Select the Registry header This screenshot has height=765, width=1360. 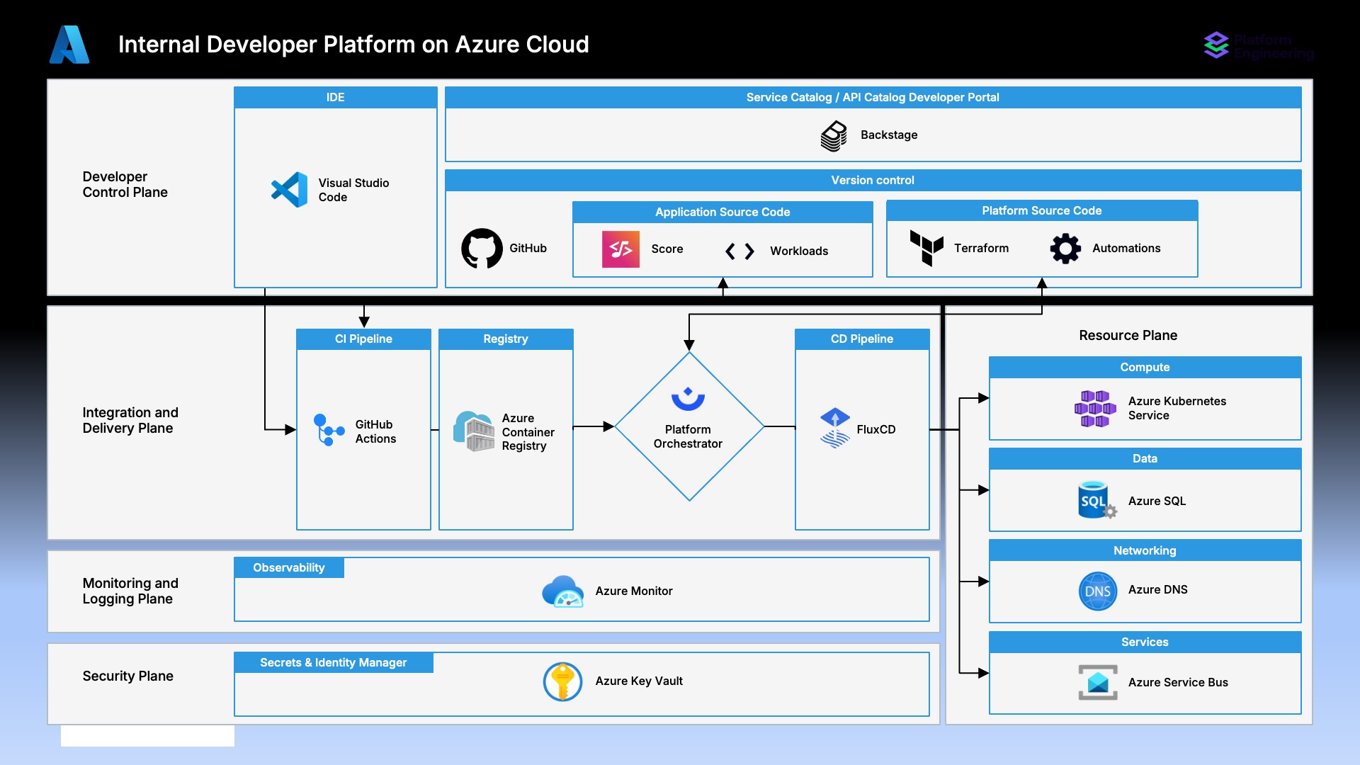point(506,339)
